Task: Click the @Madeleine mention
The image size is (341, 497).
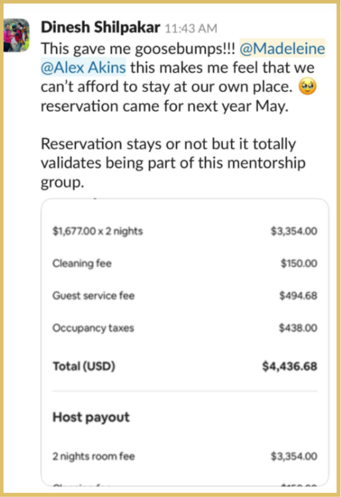Action: [x=282, y=49]
